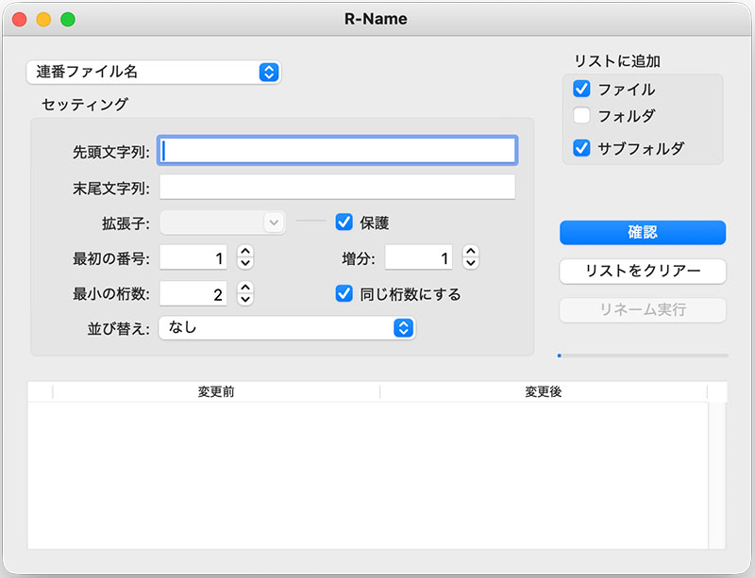Toggle the サブフォルダ checkbox

[581, 148]
